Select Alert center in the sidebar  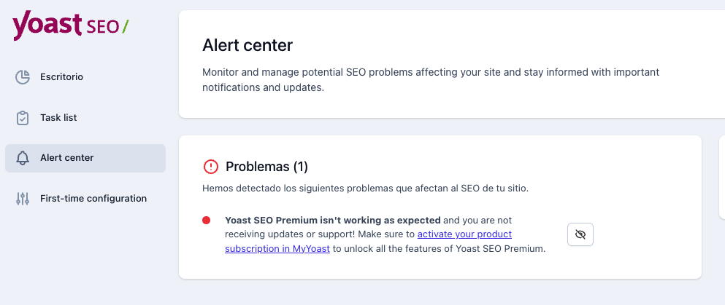pos(66,158)
